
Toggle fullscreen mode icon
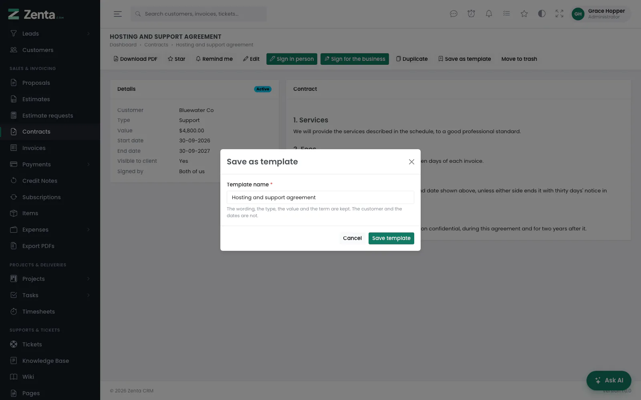pyautogui.click(x=559, y=14)
